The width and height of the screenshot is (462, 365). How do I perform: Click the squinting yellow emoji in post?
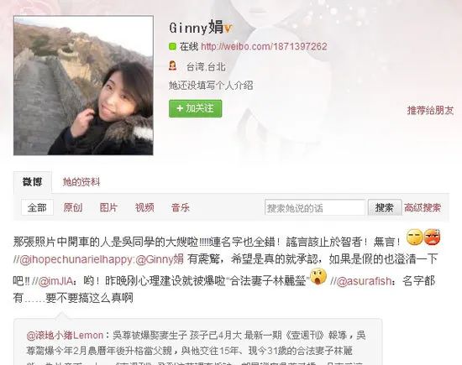[415, 237]
